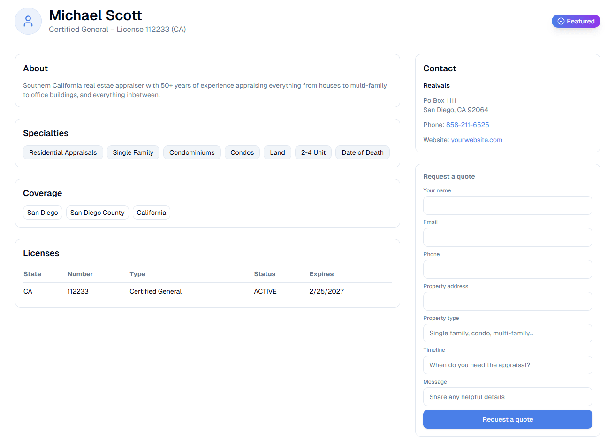The height and width of the screenshot is (448, 615).
Task: Select the Residential Appraisals specialty chip
Action: coord(63,152)
